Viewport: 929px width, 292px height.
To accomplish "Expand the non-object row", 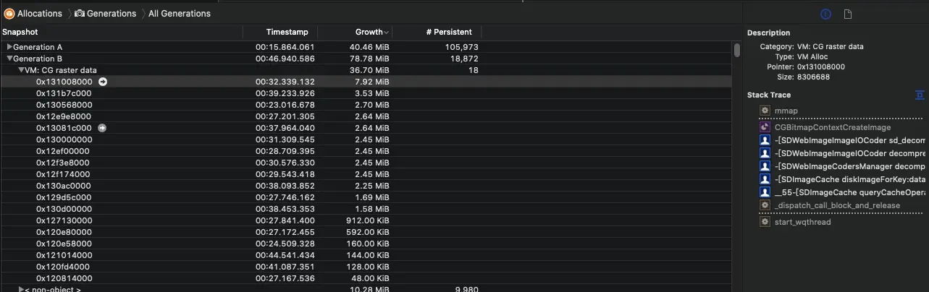I will coord(22,289).
